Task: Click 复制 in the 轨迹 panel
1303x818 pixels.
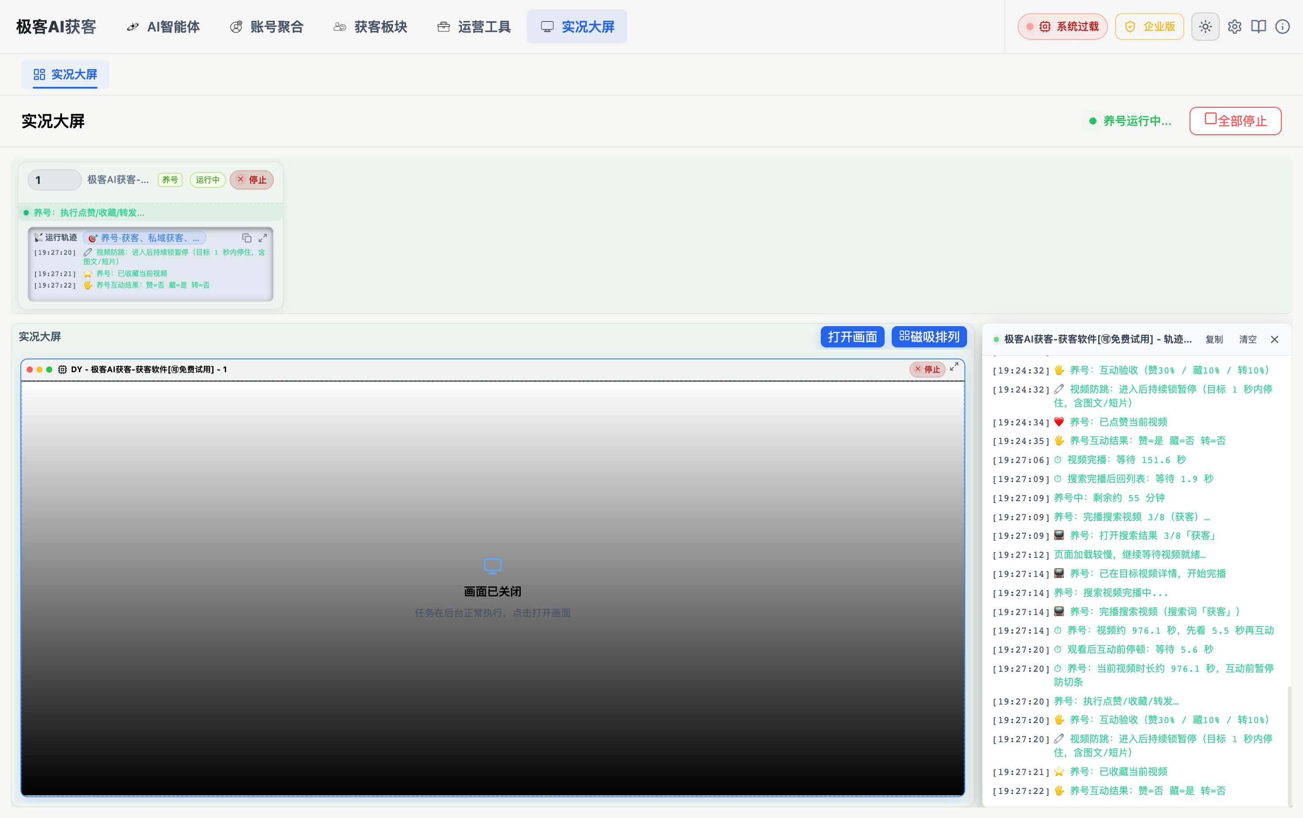Action: [x=1214, y=339]
